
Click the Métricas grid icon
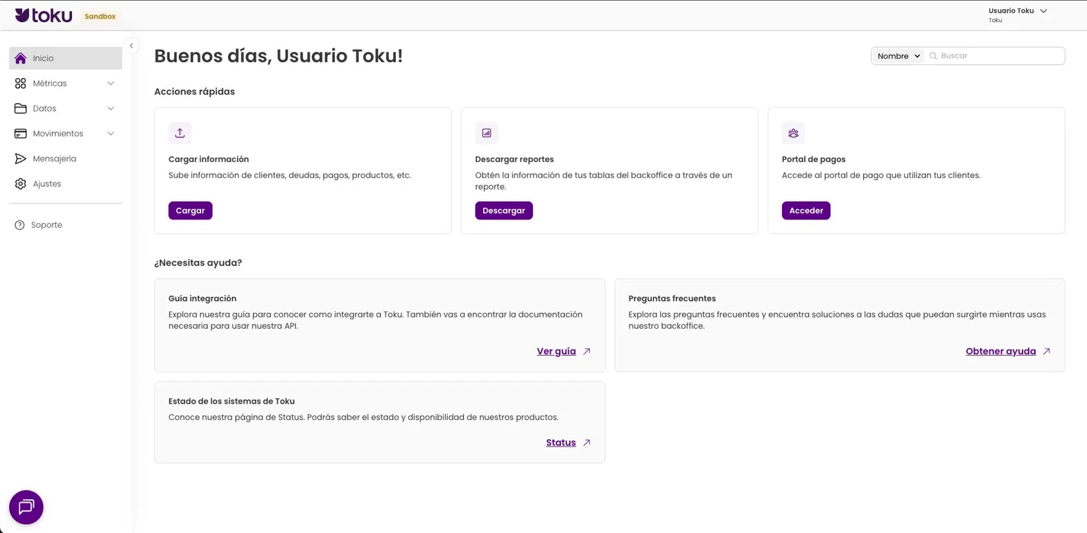[21, 83]
